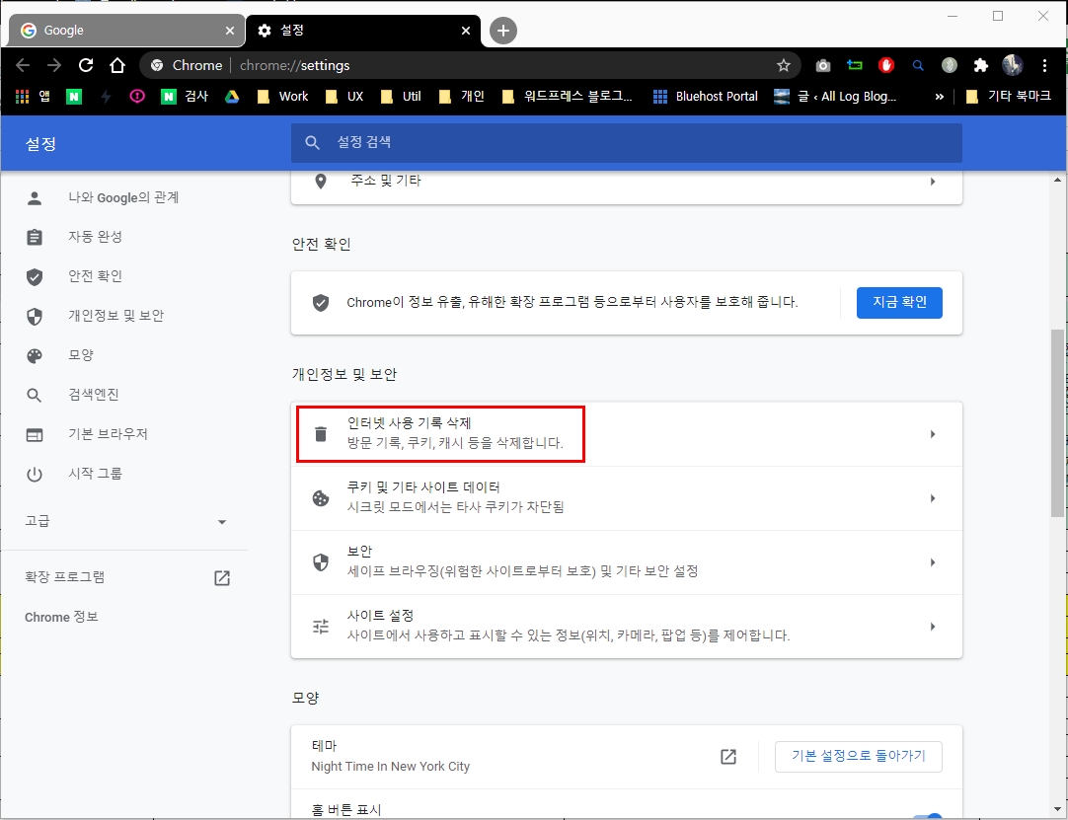Open the 개인 bookmarks folder

click(462, 97)
